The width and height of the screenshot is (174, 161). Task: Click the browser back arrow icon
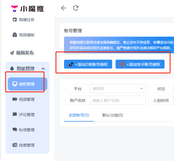click(63, 8)
